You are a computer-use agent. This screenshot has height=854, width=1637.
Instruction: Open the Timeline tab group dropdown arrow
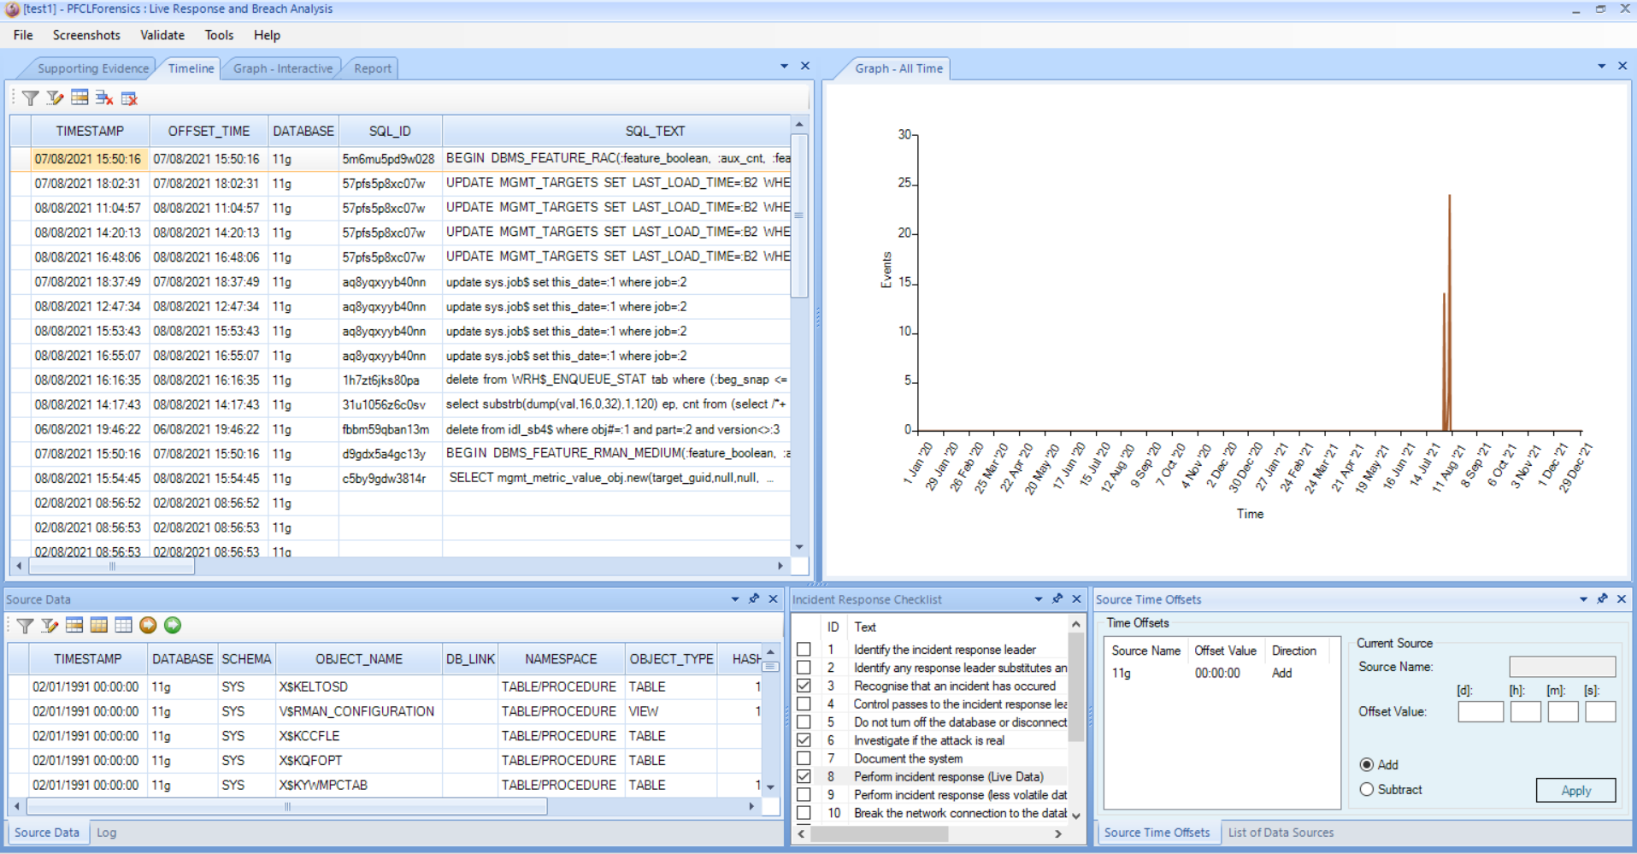coord(784,66)
